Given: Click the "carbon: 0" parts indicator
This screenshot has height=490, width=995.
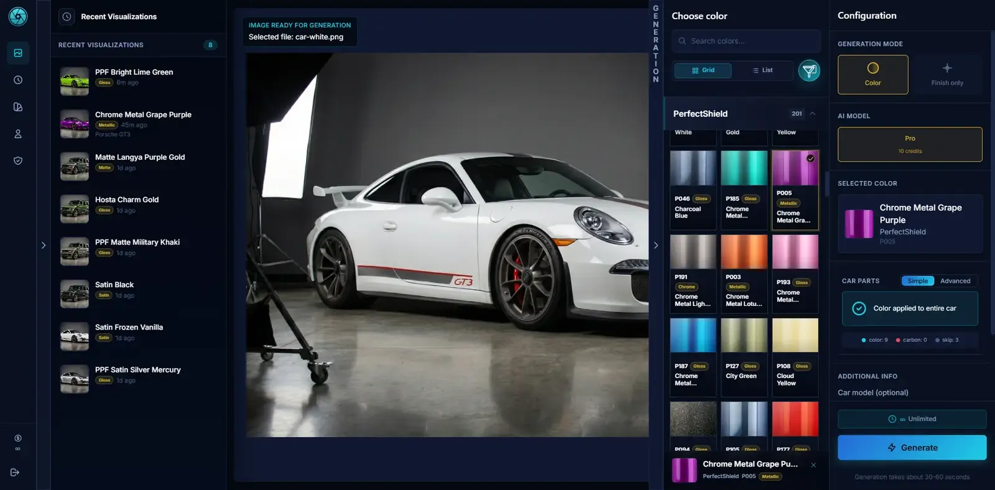Looking at the screenshot, I should [x=911, y=340].
